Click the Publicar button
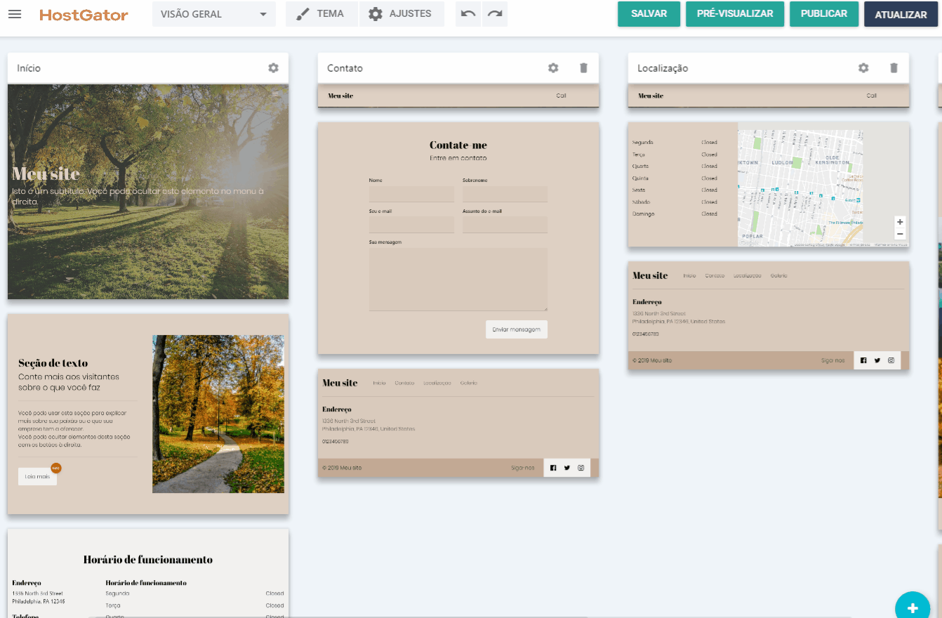The width and height of the screenshot is (942, 618). pyautogui.click(x=824, y=14)
